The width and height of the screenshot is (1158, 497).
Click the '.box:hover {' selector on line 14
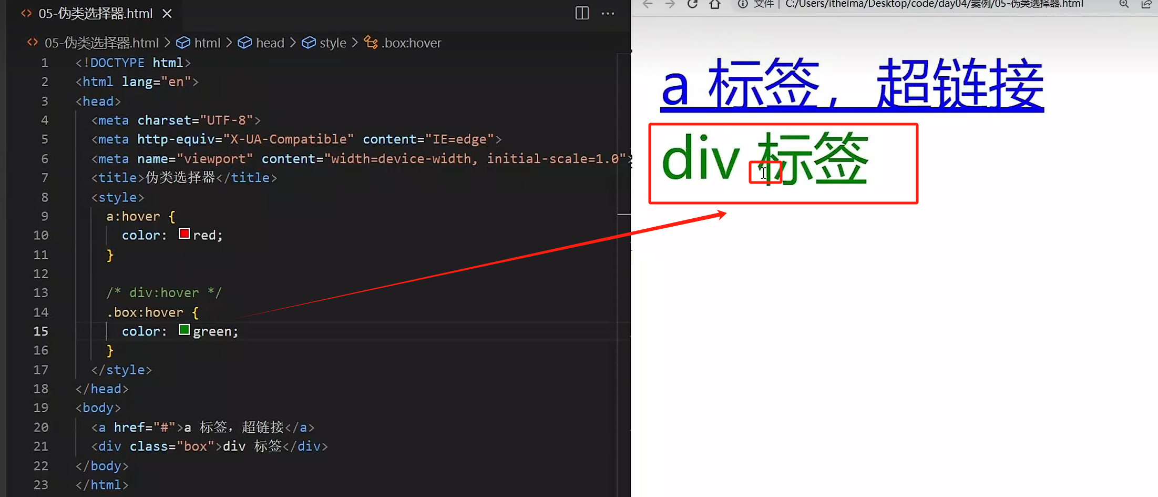152,312
